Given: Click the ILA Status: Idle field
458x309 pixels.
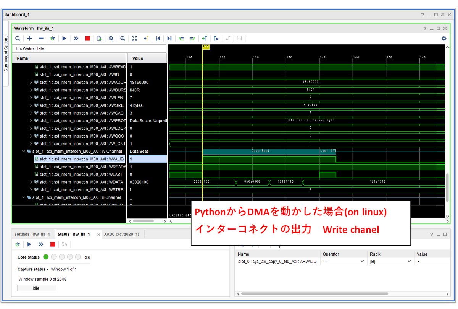Looking at the screenshot, I should pyautogui.click(x=89, y=49).
